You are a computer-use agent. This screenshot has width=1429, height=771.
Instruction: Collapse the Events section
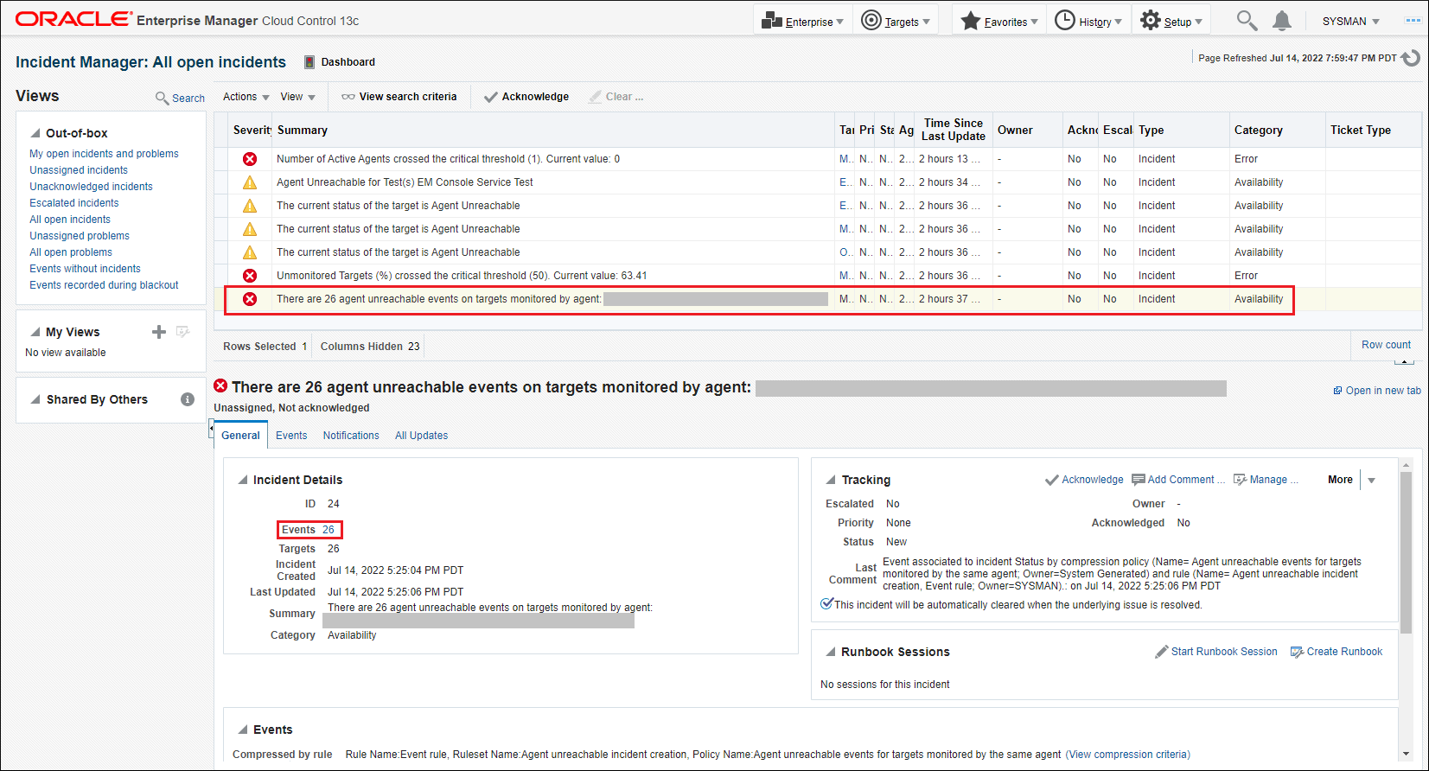tap(243, 730)
